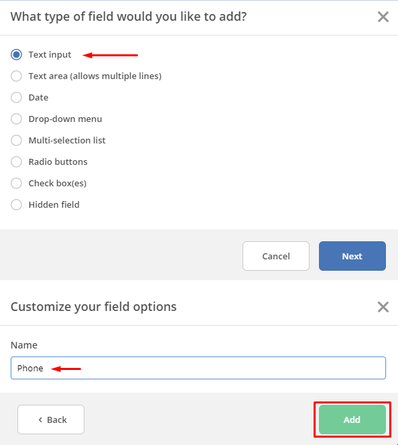
Task: Select the Date field type
Action: (16, 97)
